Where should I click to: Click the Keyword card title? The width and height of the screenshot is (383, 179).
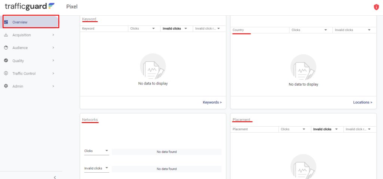tap(89, 19)
